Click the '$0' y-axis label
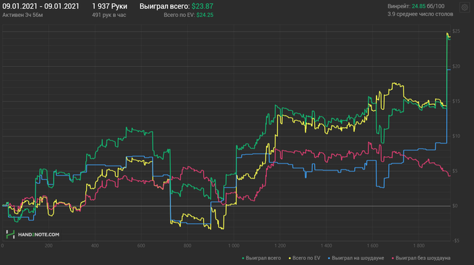 (455, 206)
